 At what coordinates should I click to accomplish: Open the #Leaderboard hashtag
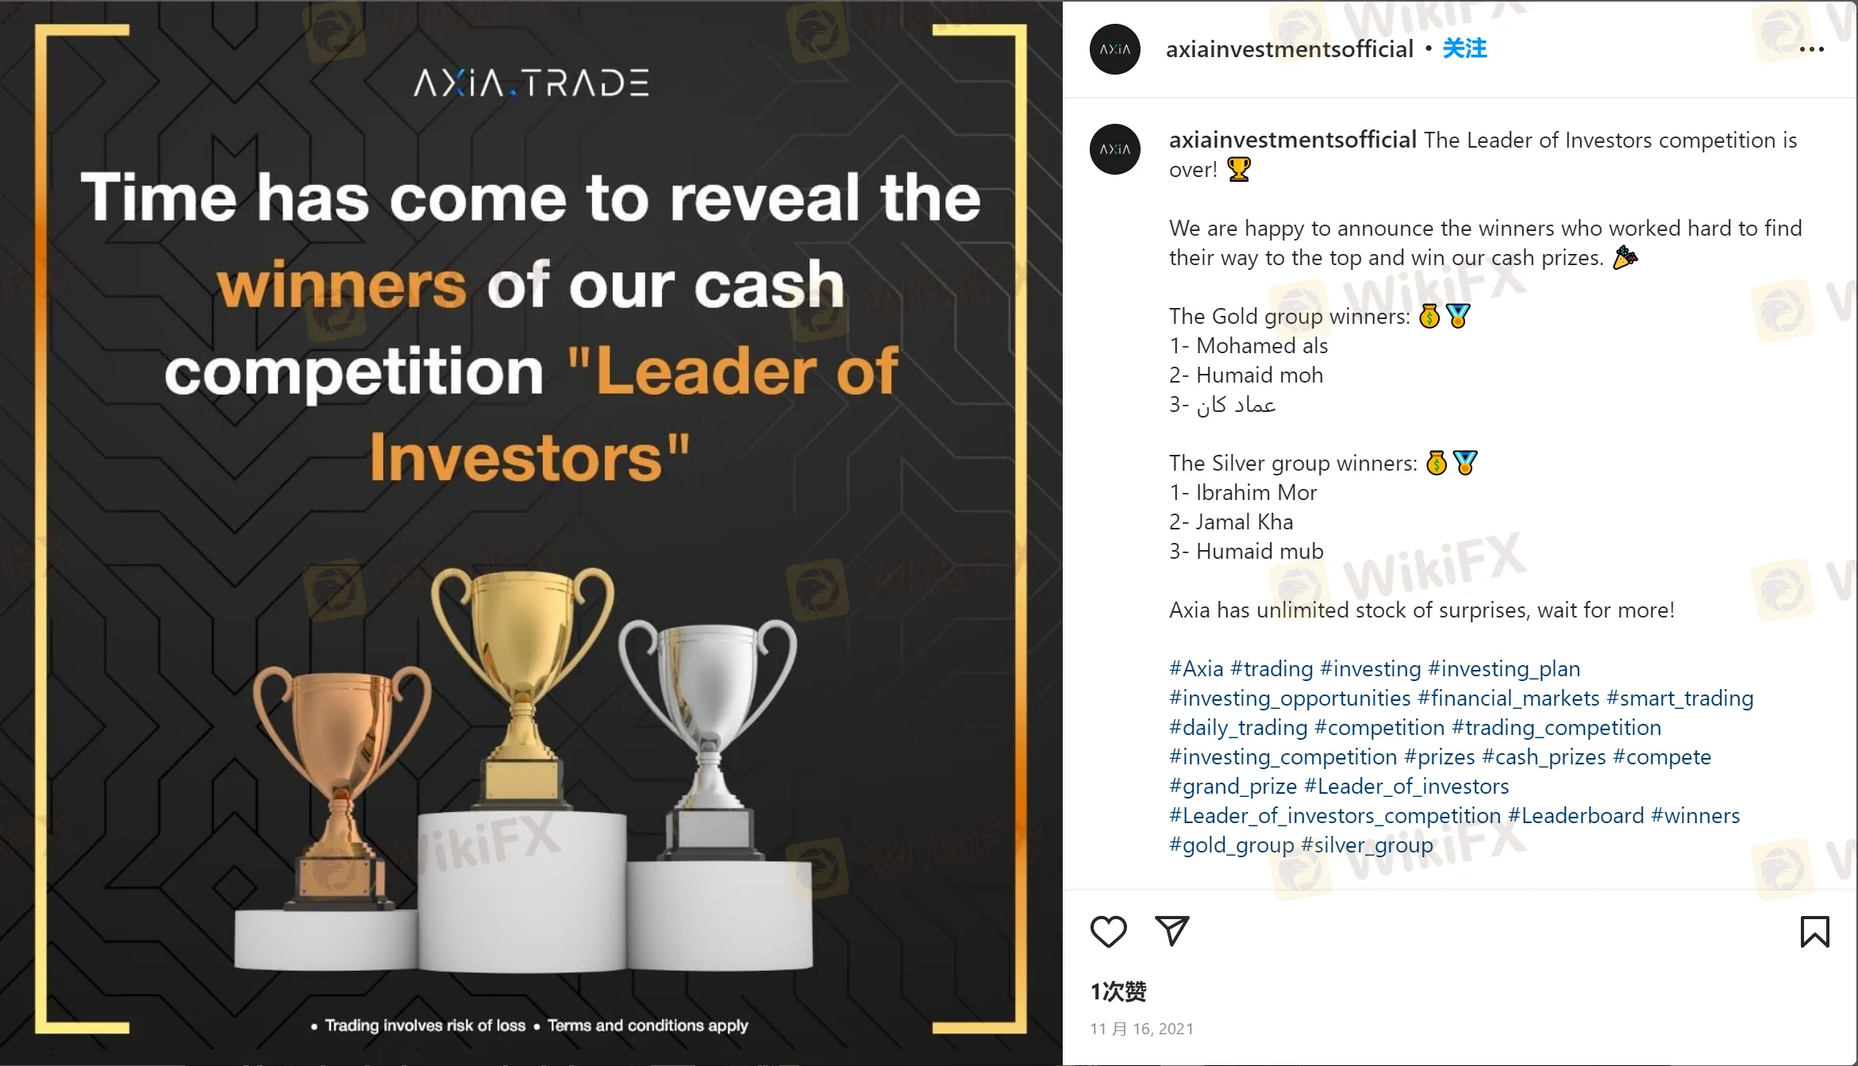(1575, 816)
